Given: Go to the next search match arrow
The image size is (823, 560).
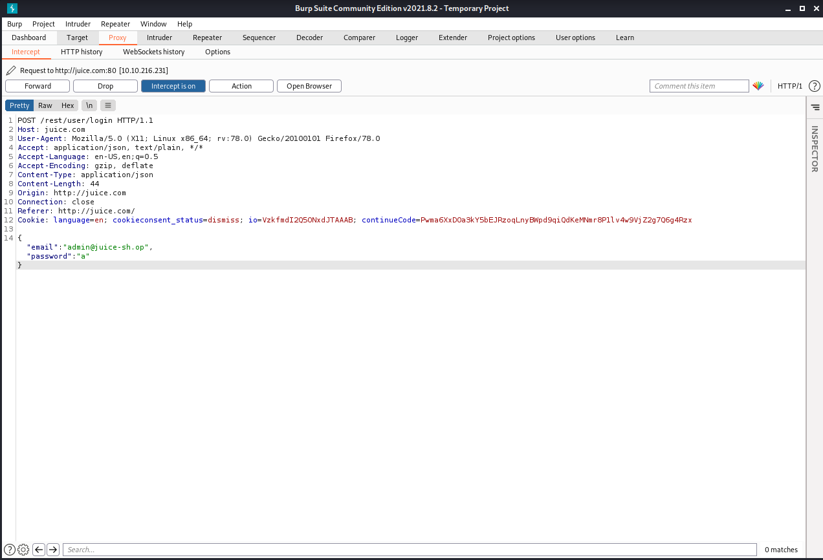Looking at the screenshot, I should [x=53, y=550].
